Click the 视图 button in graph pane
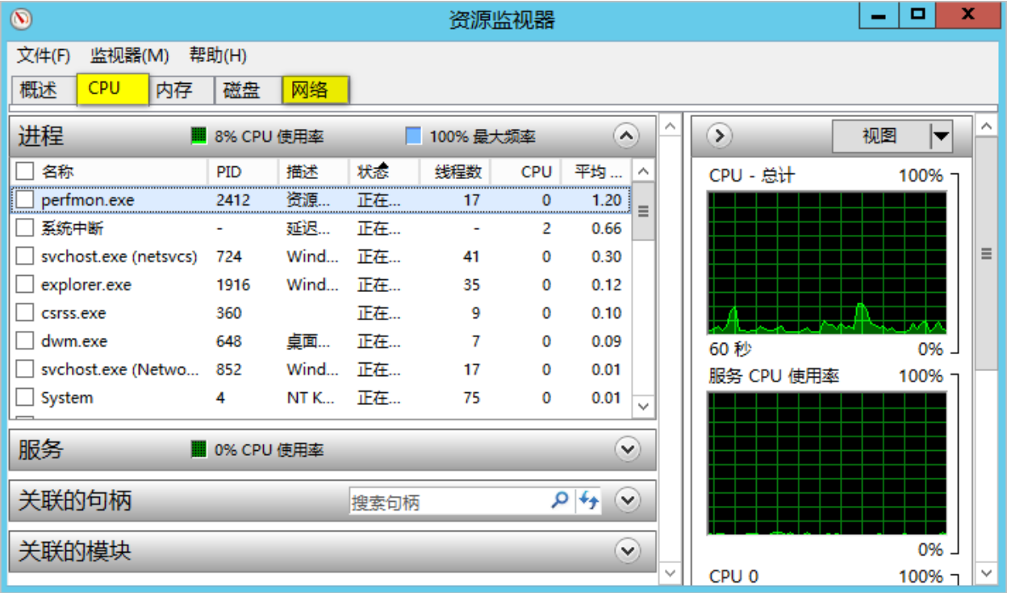 point(880,136)
